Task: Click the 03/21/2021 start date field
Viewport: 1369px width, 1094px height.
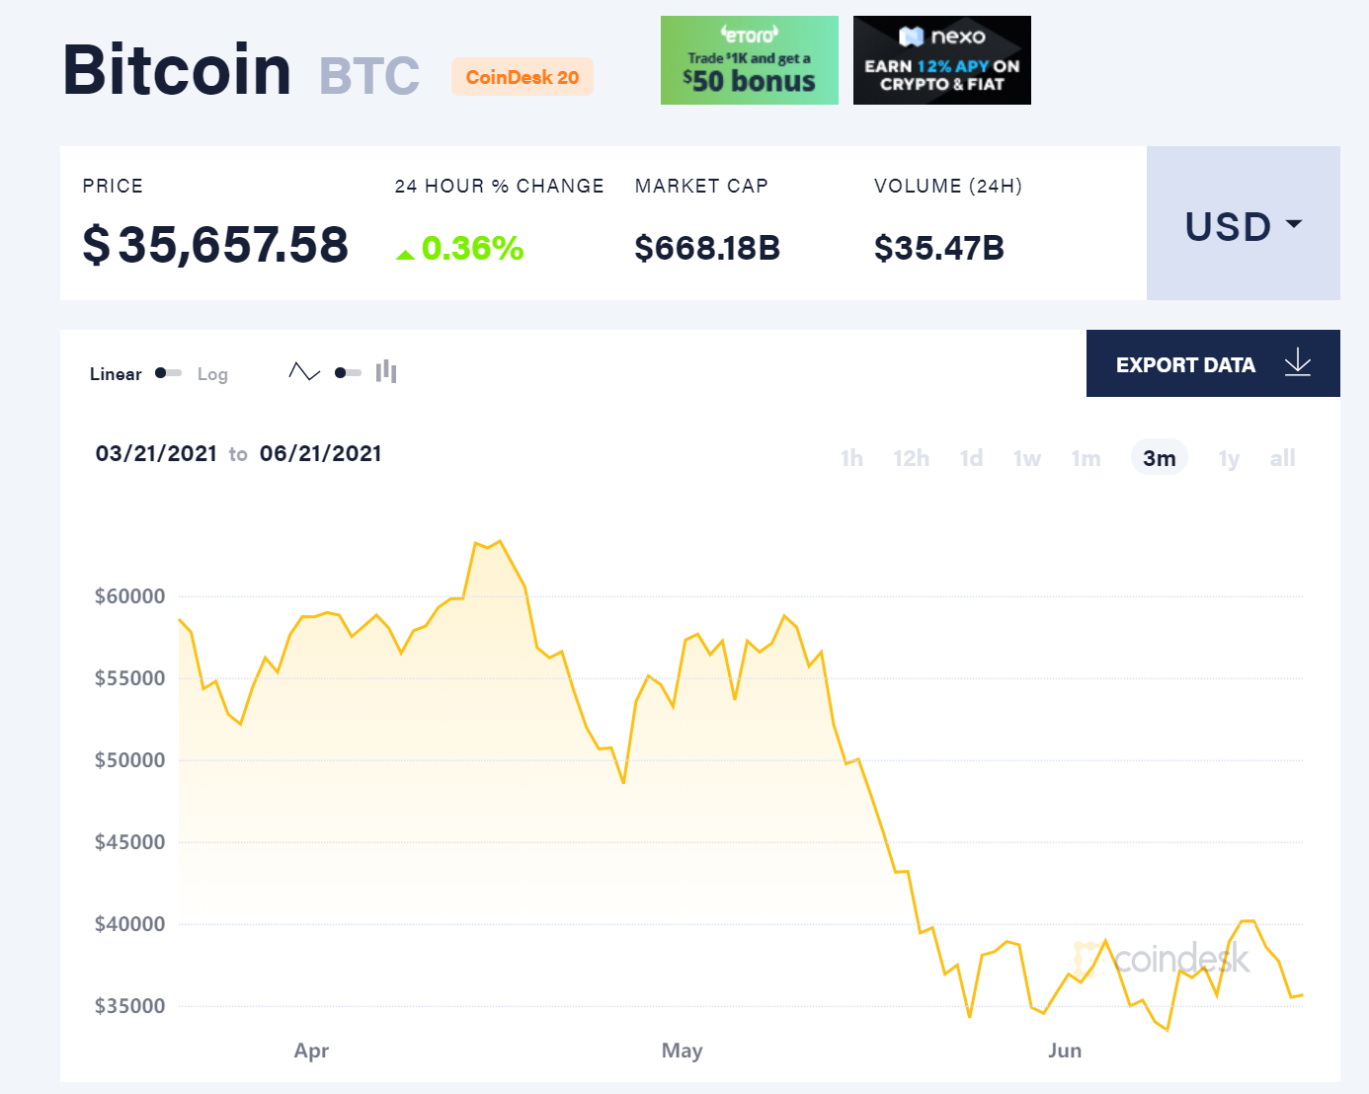Action: tap(156, 453)
